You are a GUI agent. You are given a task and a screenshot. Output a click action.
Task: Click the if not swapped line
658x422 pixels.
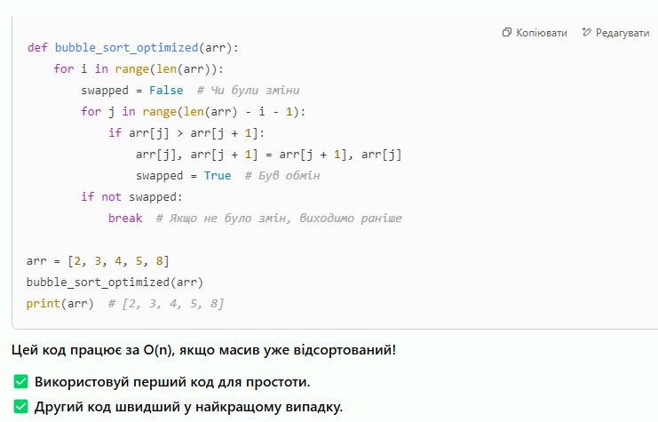[x=131, y=197]
